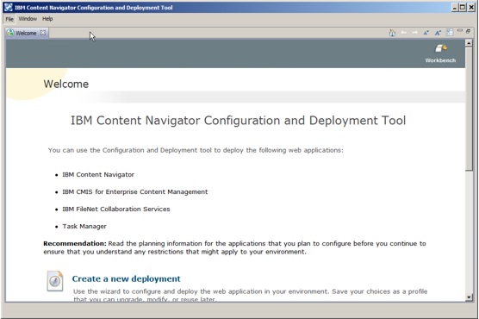The width and height of the screenshot is (479, 319).
Task: Click the scrollbar down arrow
Action: point(469,297)
